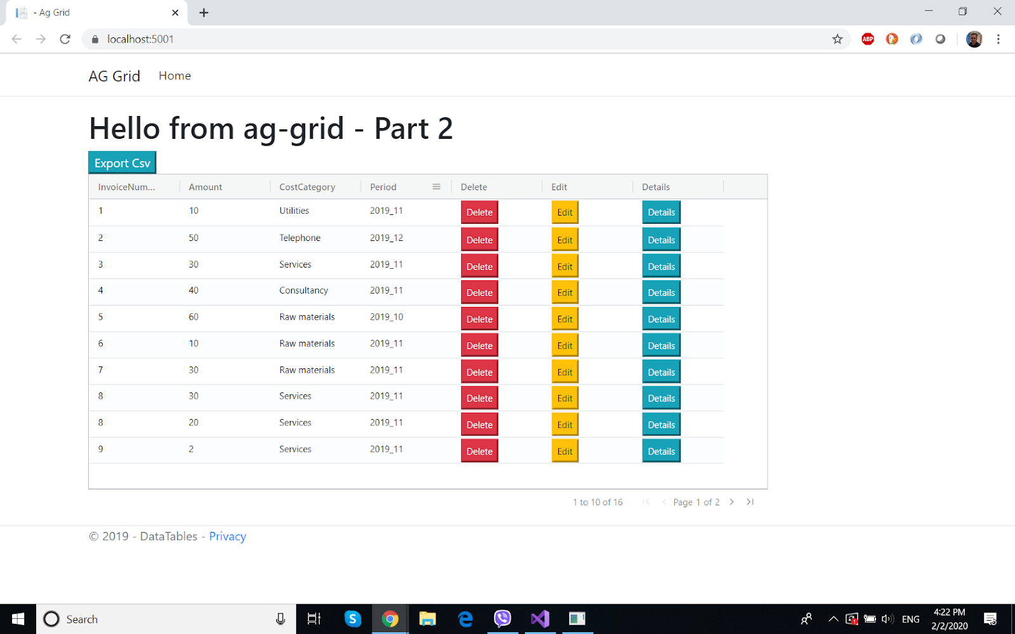Refresh the page with the reload icon
The width and height of the screenshot is (1015, 634).
pyautogui.click(x=65, y=39)
